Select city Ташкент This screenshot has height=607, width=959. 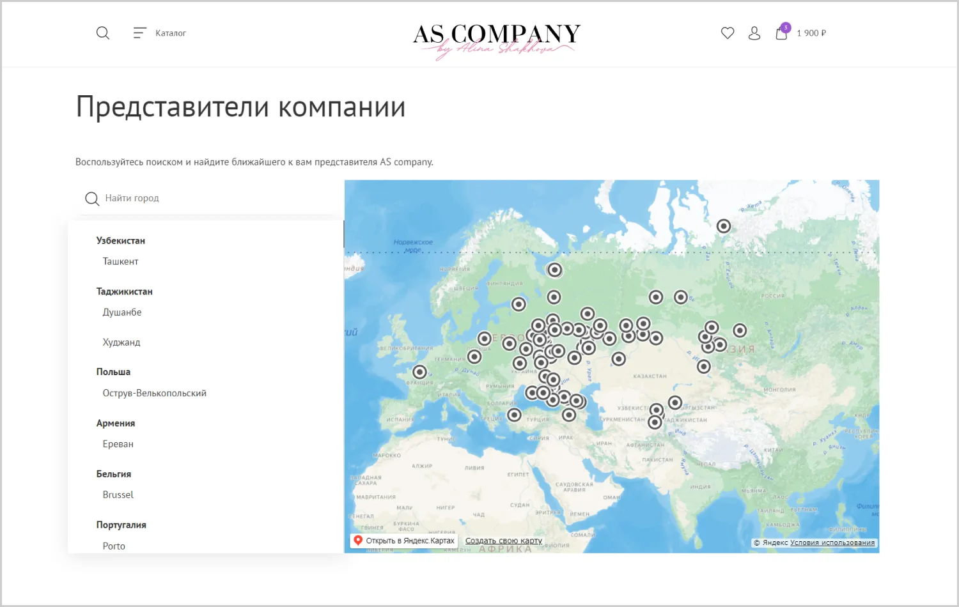[x=121, y=261]
